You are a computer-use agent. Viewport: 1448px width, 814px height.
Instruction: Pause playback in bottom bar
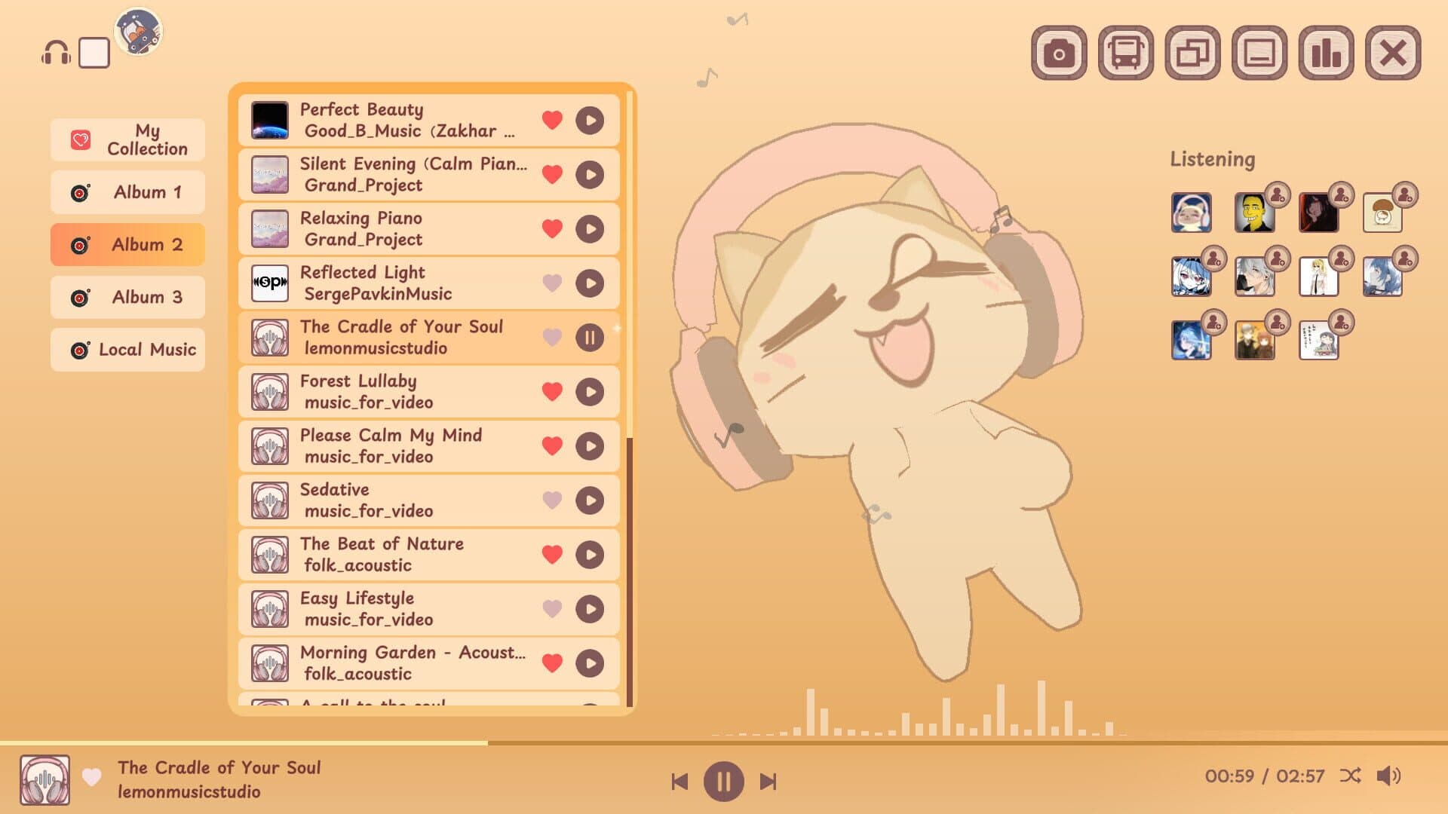723,782
